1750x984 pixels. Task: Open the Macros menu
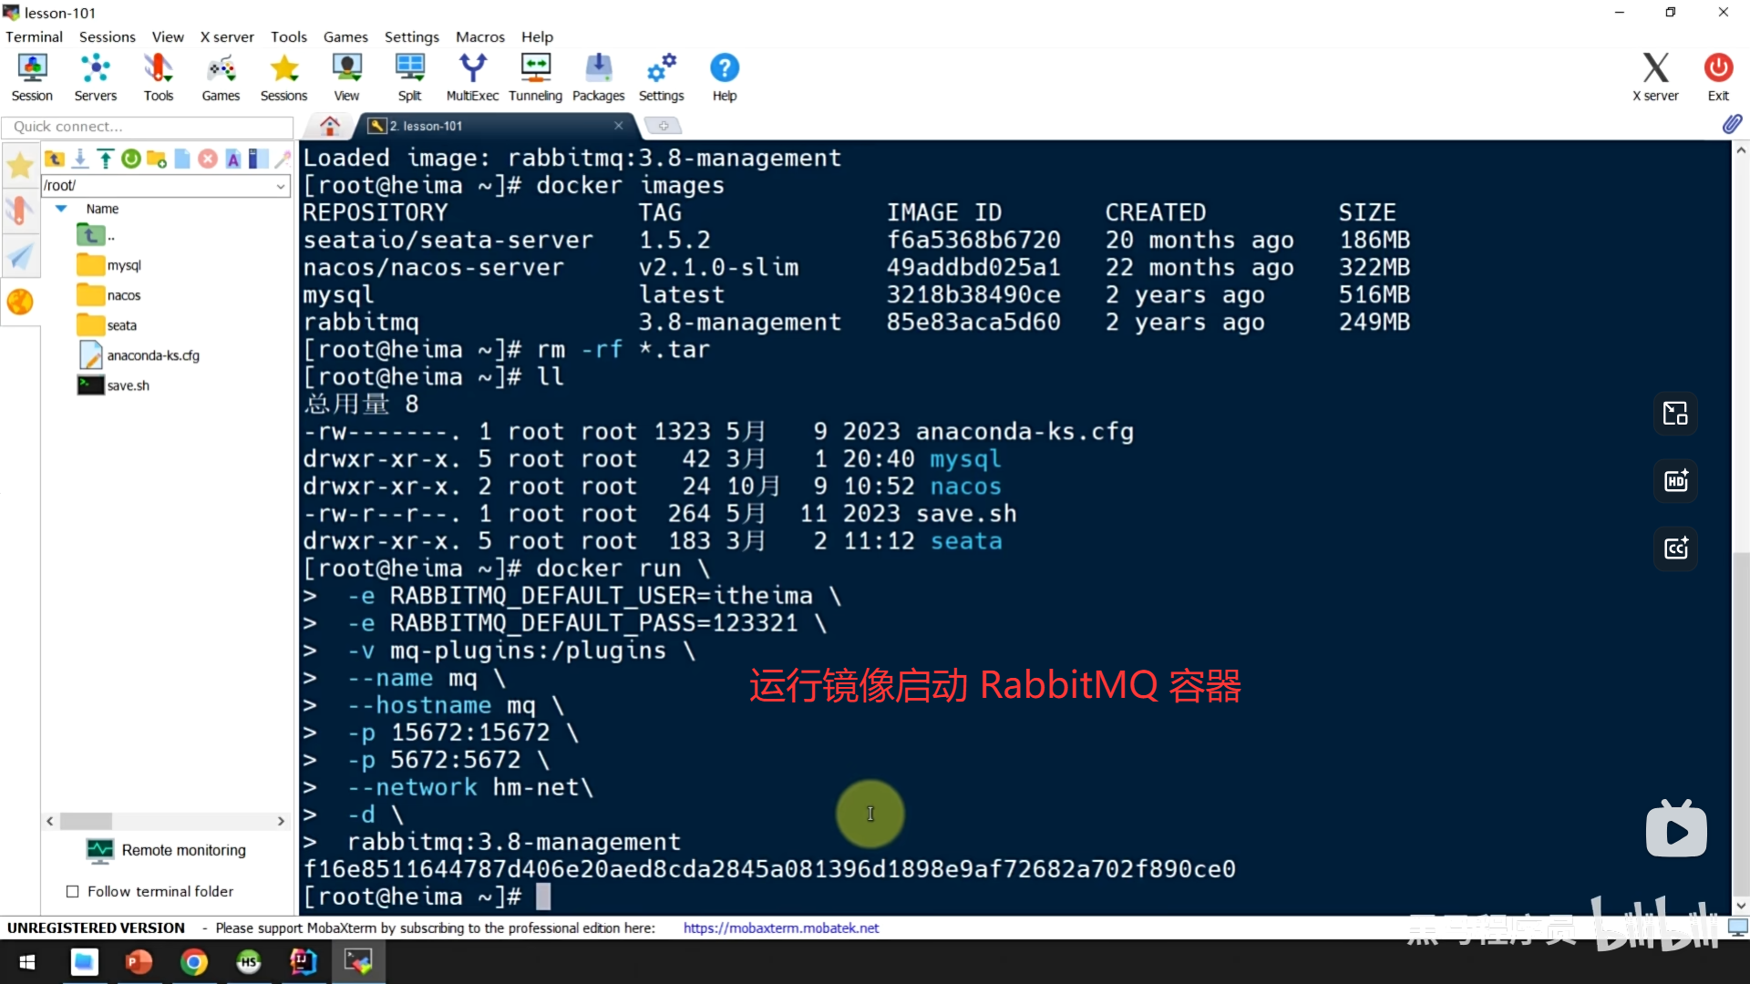pos(479,36)
